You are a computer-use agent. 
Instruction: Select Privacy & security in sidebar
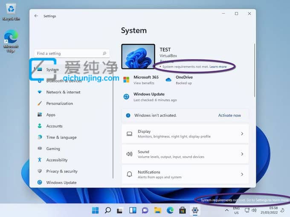pos(62,171)
